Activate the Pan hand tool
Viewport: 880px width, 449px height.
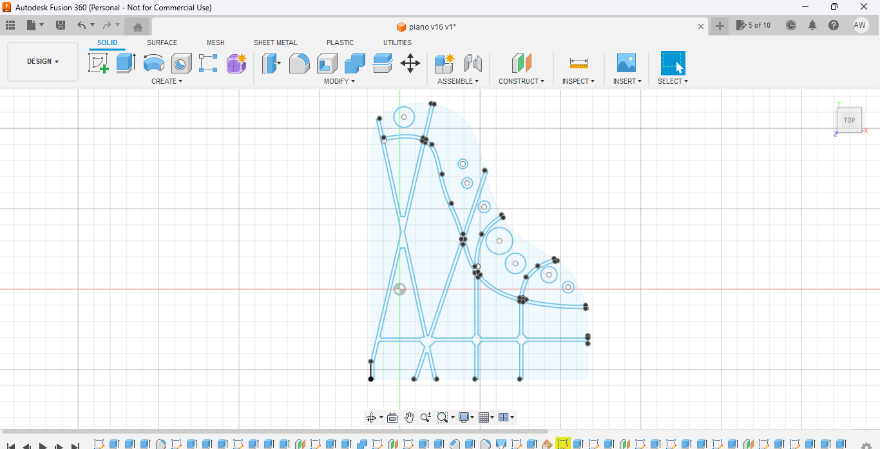pos(409,417)
